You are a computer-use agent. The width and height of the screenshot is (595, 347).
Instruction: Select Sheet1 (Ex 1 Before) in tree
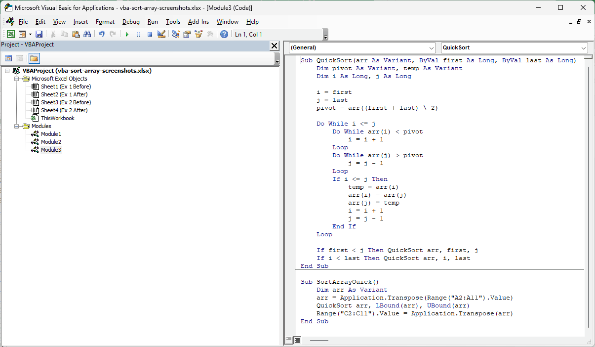pyautogui.click(x=66, y=87)
